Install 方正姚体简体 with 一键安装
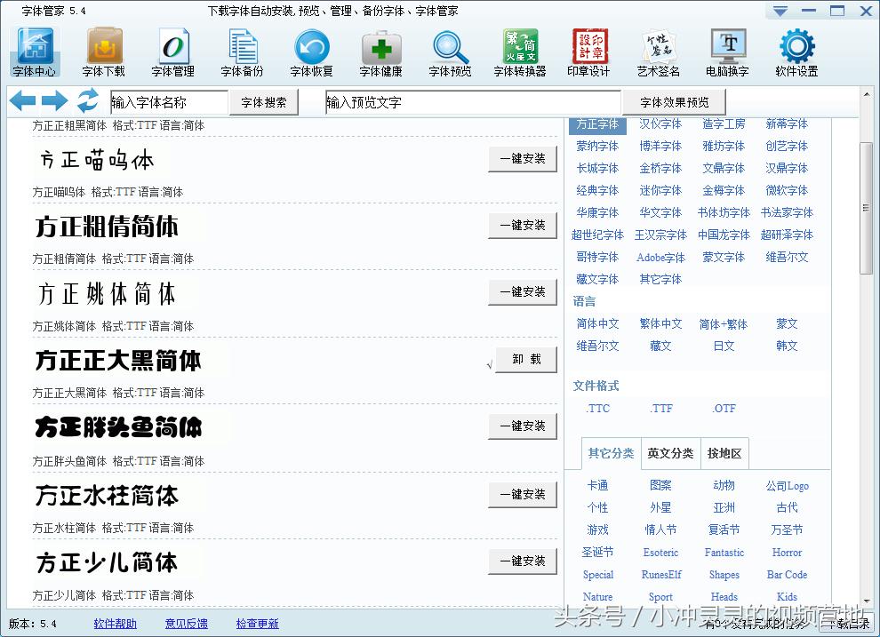Screen dimensions: 880x637 (523, 292)
